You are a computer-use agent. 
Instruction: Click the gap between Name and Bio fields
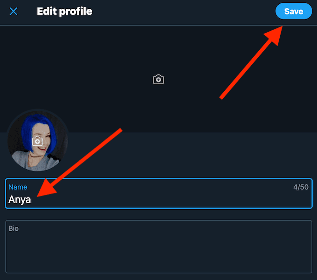158,214
